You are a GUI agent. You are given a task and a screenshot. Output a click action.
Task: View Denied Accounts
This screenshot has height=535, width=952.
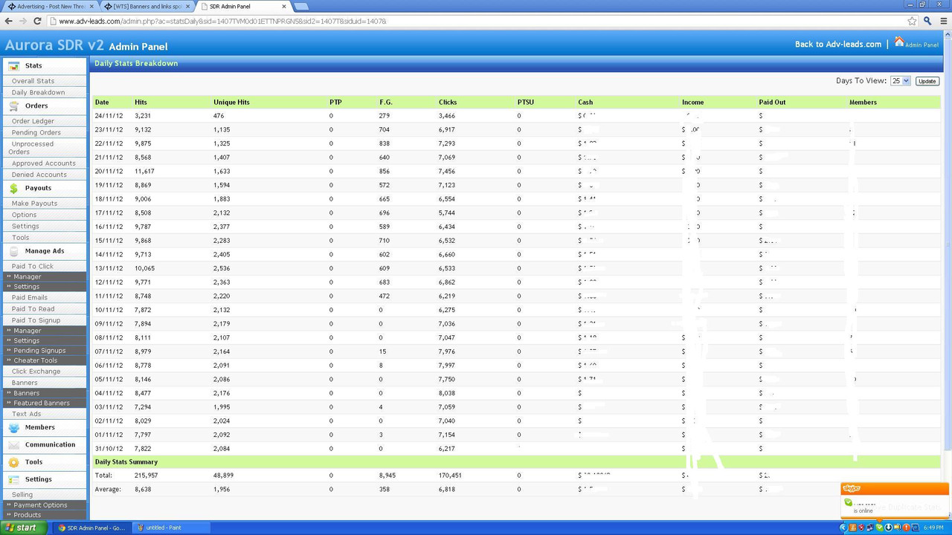click(39, 175)
